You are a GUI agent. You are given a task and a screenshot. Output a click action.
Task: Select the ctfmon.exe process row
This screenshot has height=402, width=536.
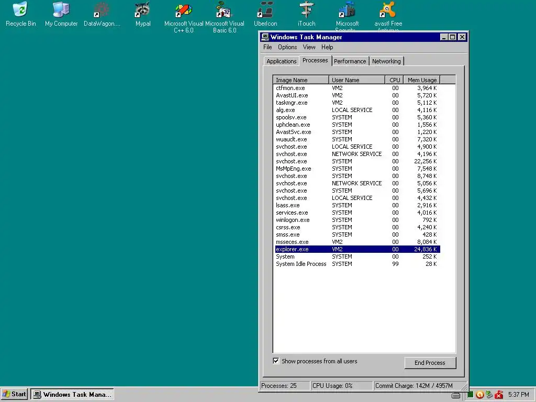(357, 88)
